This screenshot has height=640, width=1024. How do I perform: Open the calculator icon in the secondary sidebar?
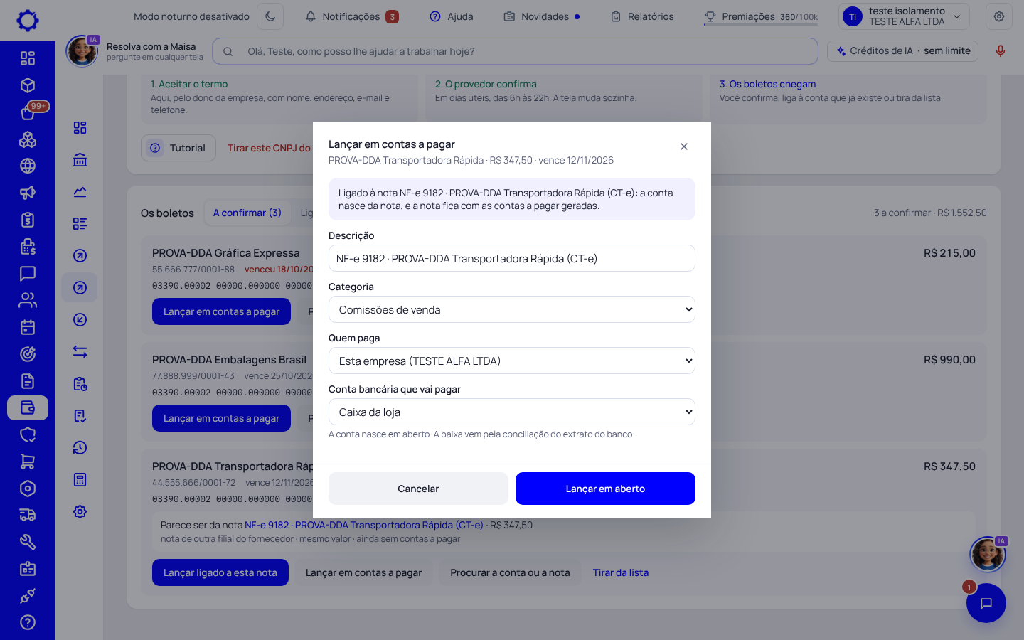80,480
